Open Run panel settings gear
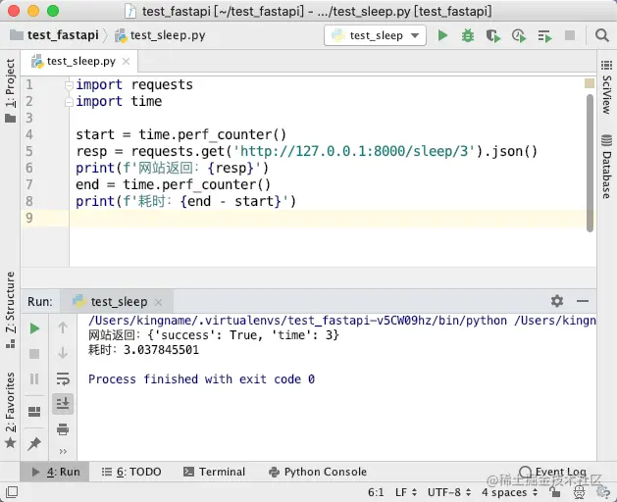617x502 pixels. (x=557, y=301)
